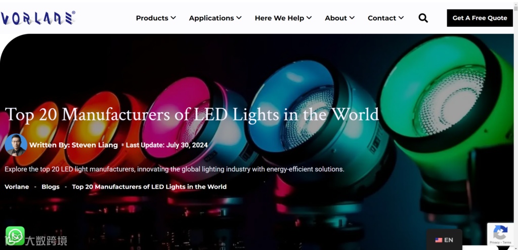Open the Contact menu

385,18
